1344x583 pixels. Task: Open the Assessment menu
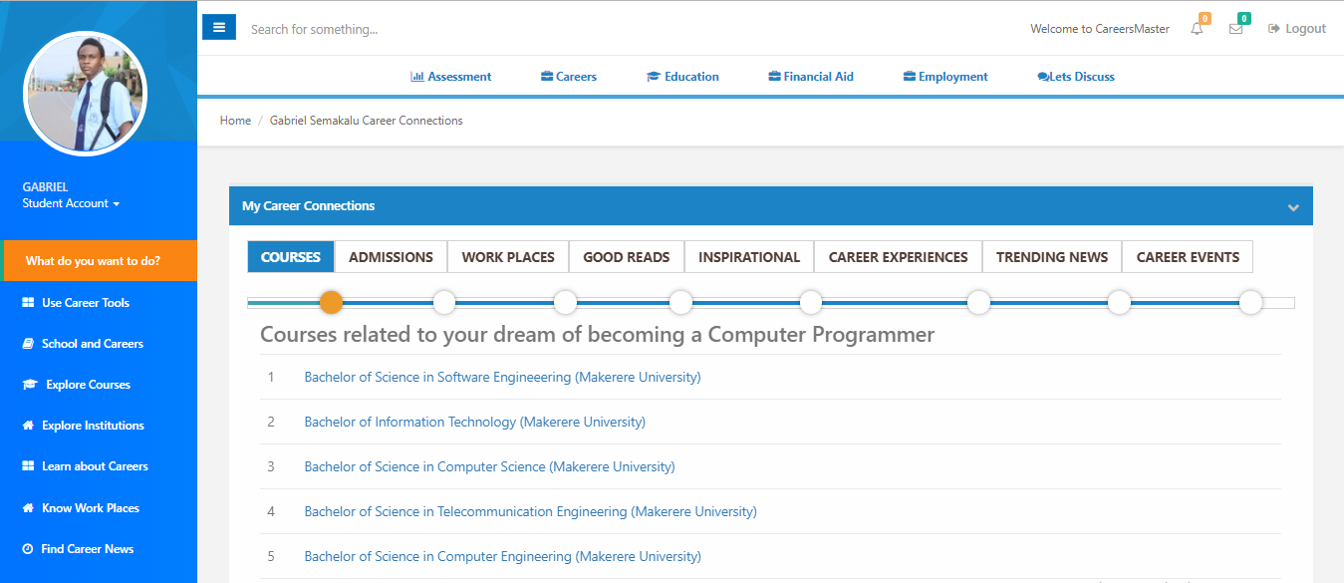451,77
